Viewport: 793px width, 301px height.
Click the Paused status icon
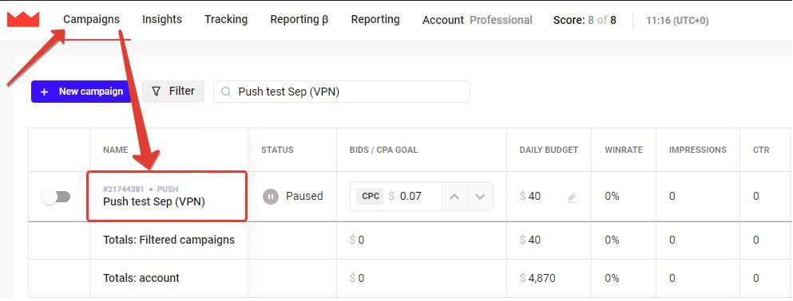click(x=271, y=197)
